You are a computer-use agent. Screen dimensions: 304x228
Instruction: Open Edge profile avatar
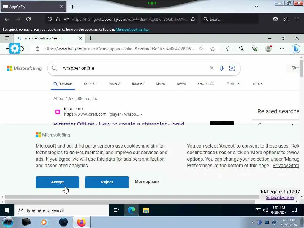click(268, 49)
